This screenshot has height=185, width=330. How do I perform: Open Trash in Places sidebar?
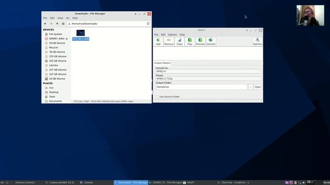(52, 97)
